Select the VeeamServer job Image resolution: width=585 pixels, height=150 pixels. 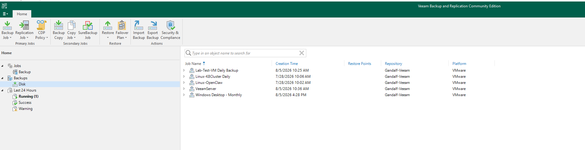[206, 89]
